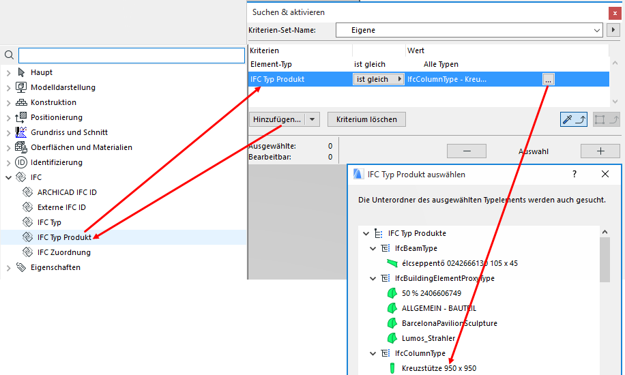Select the '50 % 2406606749' proxy type
This screenshot has height=375, width=625.
point(431,293)
